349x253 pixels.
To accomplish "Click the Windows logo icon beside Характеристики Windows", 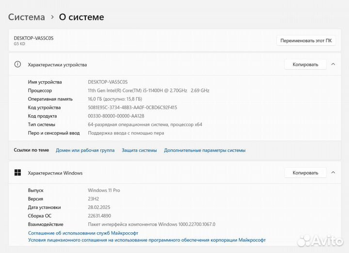I will point(17,173).
